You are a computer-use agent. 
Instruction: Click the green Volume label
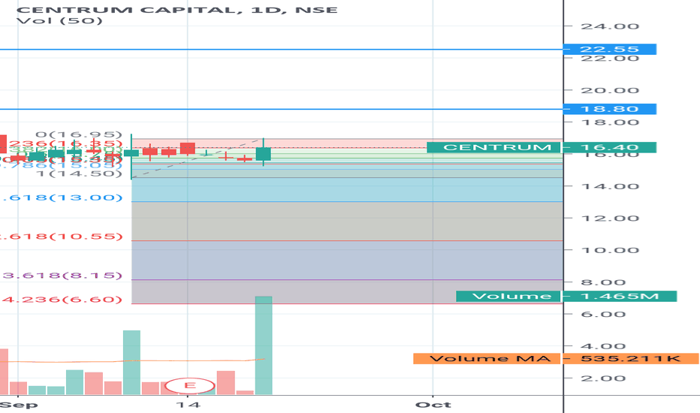[508, 296]
